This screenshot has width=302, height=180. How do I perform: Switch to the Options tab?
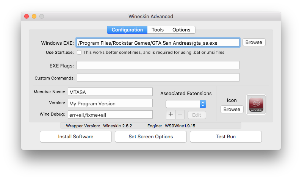click(x=181, y=30)
